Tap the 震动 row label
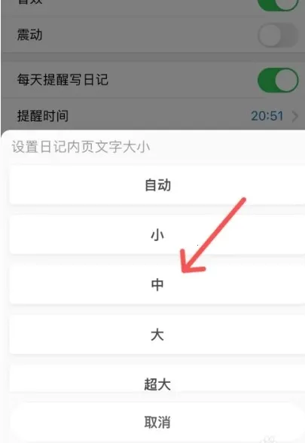Image resolution: width=305 pixels, height=443 pixels. (x=29, y=35)
